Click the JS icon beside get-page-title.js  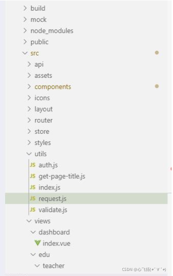click(x=32, y=176)
